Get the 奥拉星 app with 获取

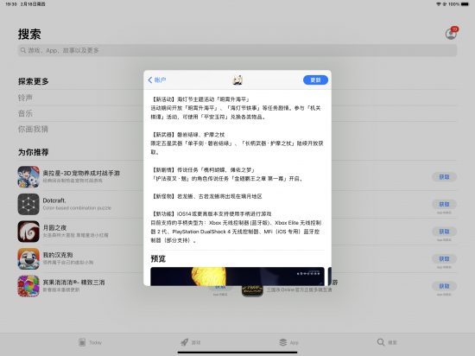pyautogui.click(x=444, y=177)
